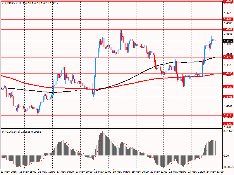Click the 23 May 05:00 time label
The image size is (234, 175).
click(x=178, y=172)
